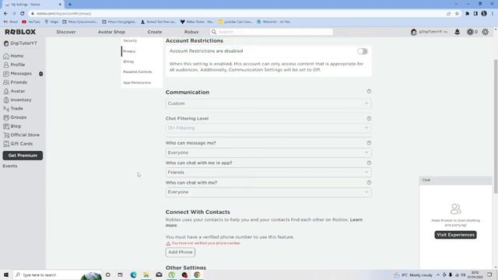Open the YouTube bookmark
The height and width of the screenshot is (280, 498).
[31, 22]
